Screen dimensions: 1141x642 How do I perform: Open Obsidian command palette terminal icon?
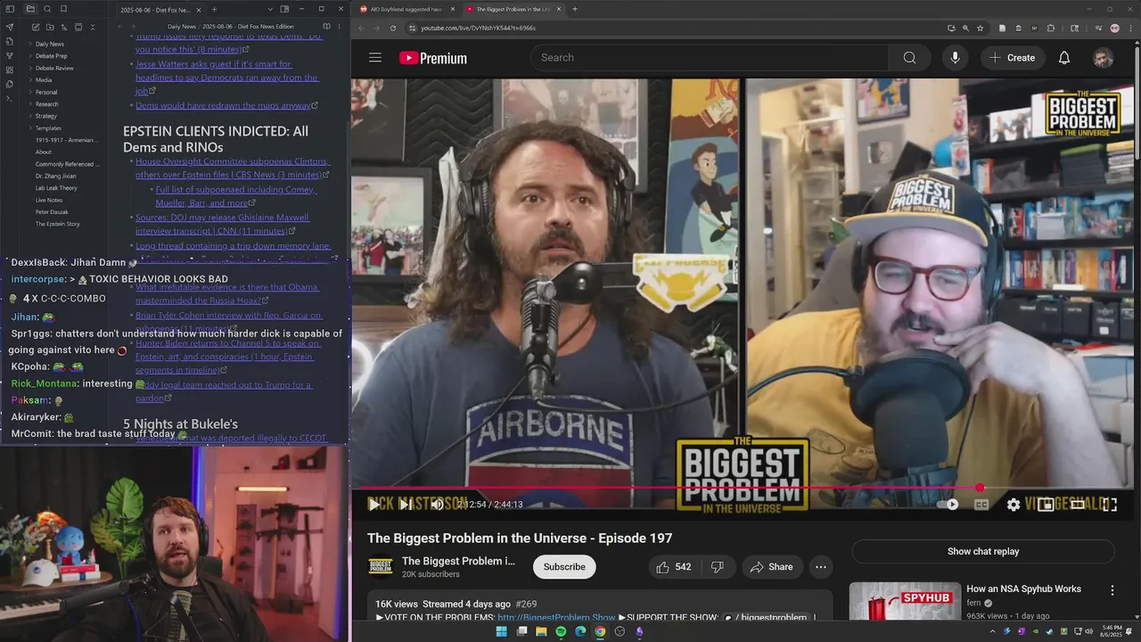pos(10,98)
